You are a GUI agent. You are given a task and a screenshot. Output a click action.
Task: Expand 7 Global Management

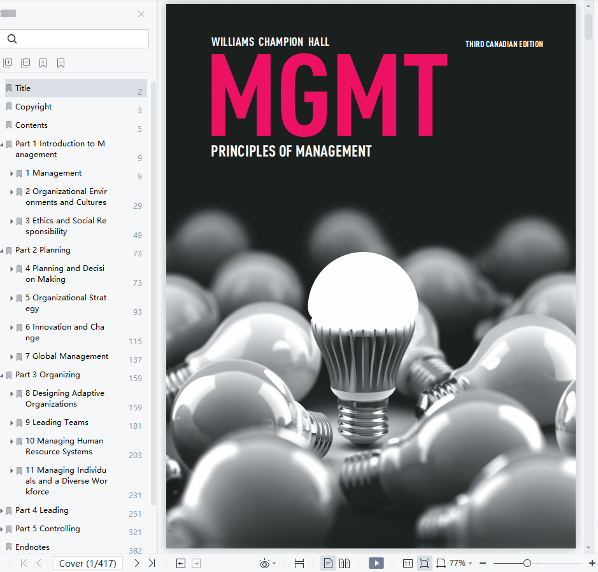(x=11, y=357)
